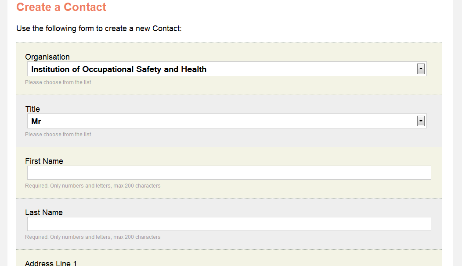Screen dimensions: 462x266
Task: Click the hint text below Organisation dropdown
Action: point(58,82)
